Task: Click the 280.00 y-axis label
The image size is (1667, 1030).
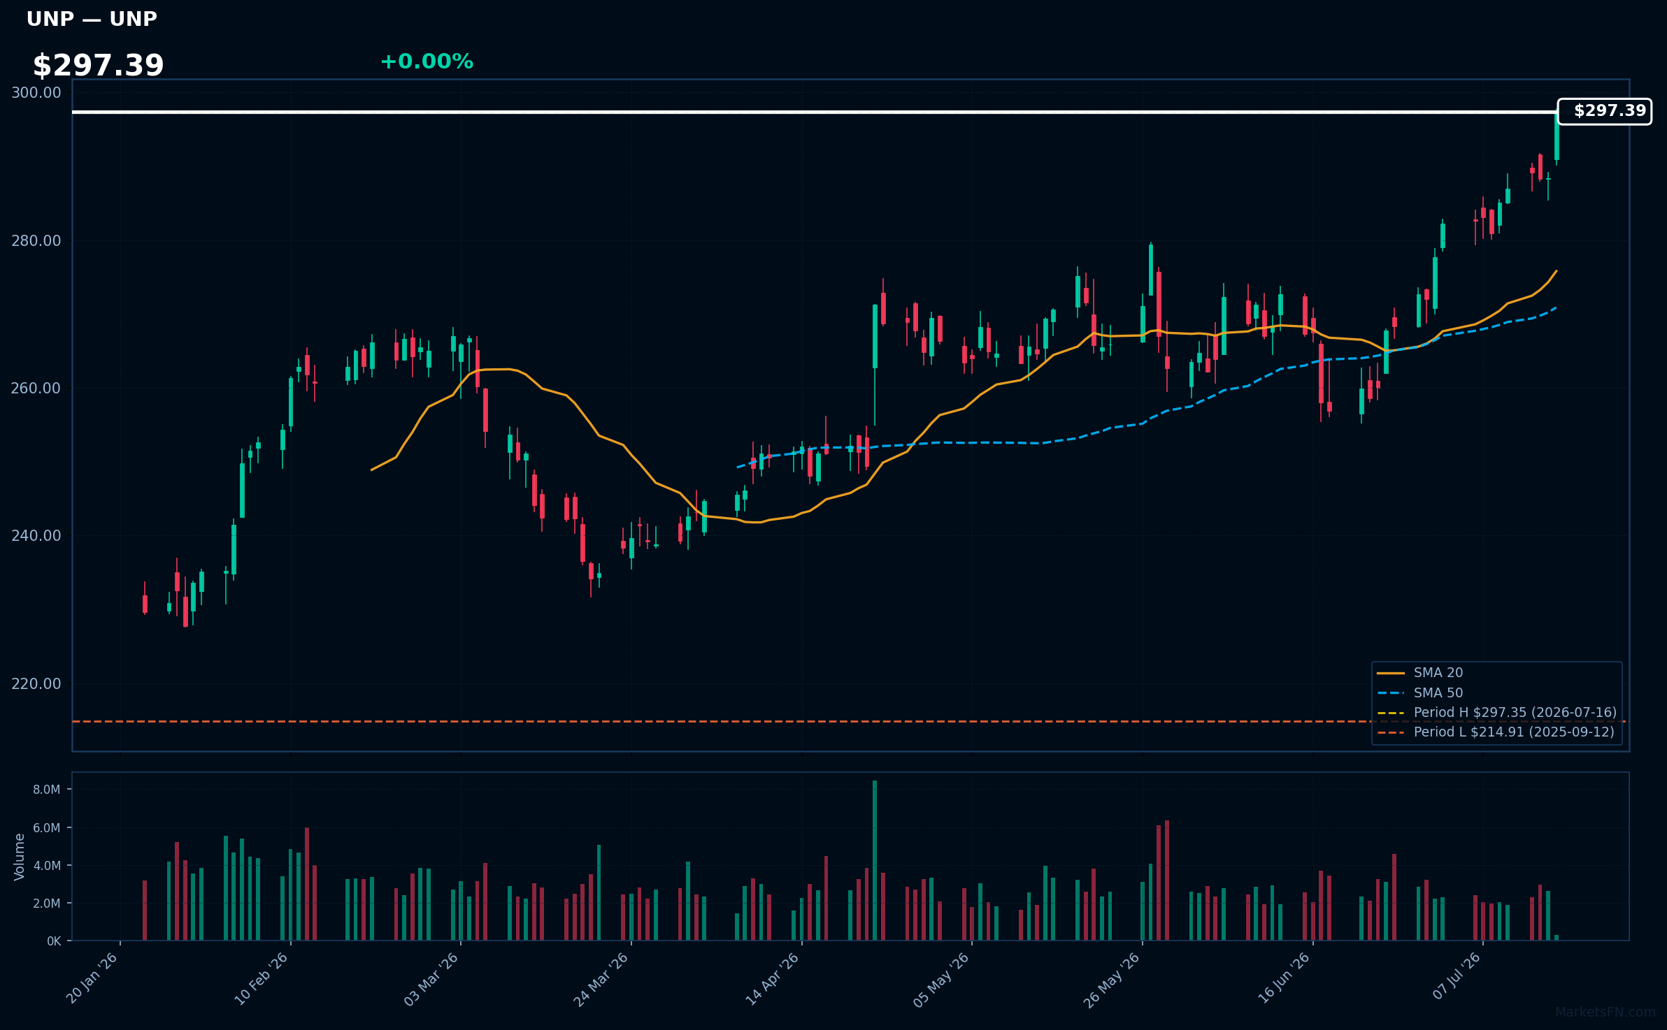Action: pyautogui.click(x=36, y=241)
